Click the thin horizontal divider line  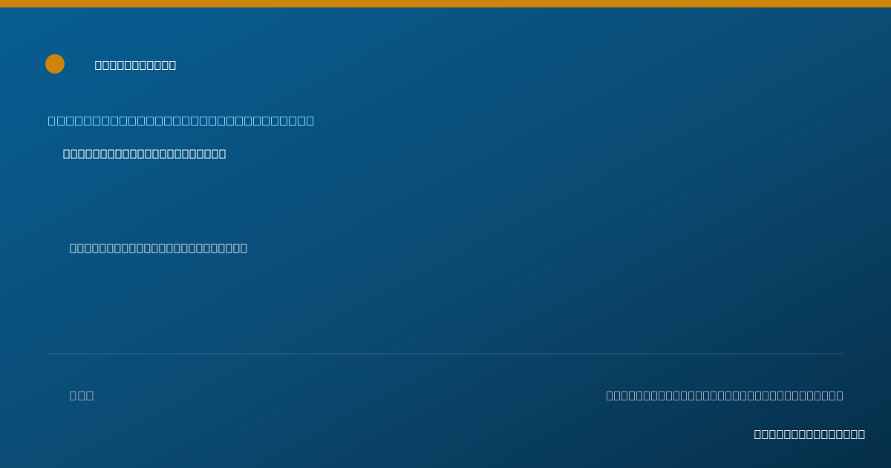click(x=446, y=354)
